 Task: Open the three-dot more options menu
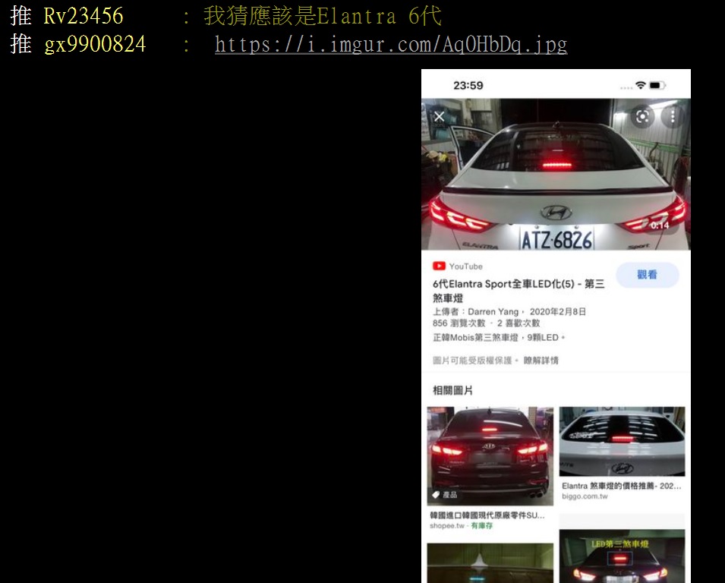click(x=672, y=116)
